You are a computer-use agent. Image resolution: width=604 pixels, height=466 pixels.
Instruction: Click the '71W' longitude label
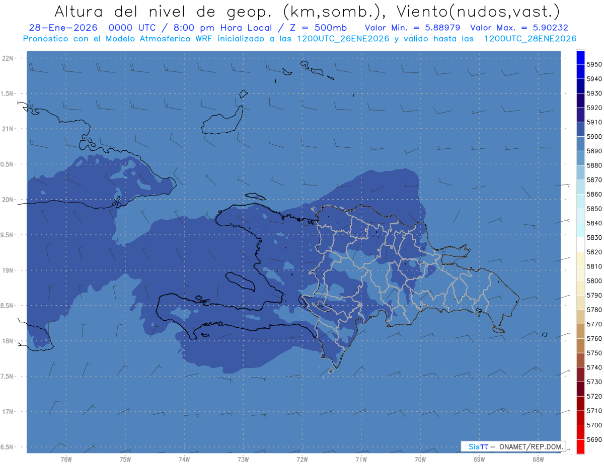tap(361, 459)
